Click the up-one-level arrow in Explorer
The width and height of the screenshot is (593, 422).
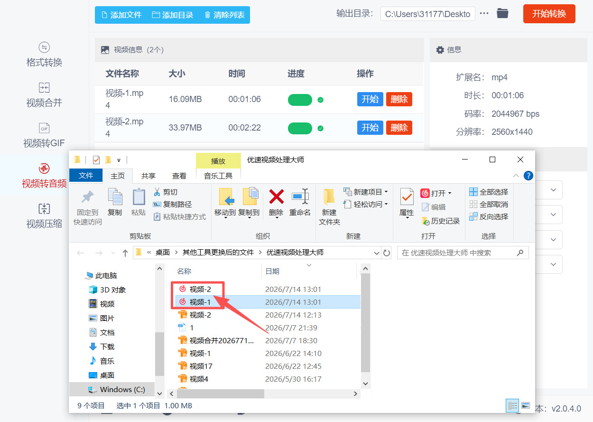(x=125, y=253)
